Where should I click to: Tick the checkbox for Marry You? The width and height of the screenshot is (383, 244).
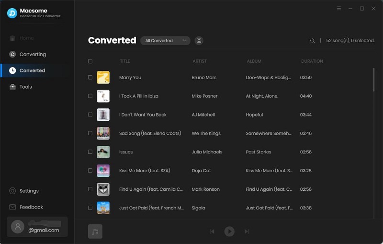coord(90,77)
